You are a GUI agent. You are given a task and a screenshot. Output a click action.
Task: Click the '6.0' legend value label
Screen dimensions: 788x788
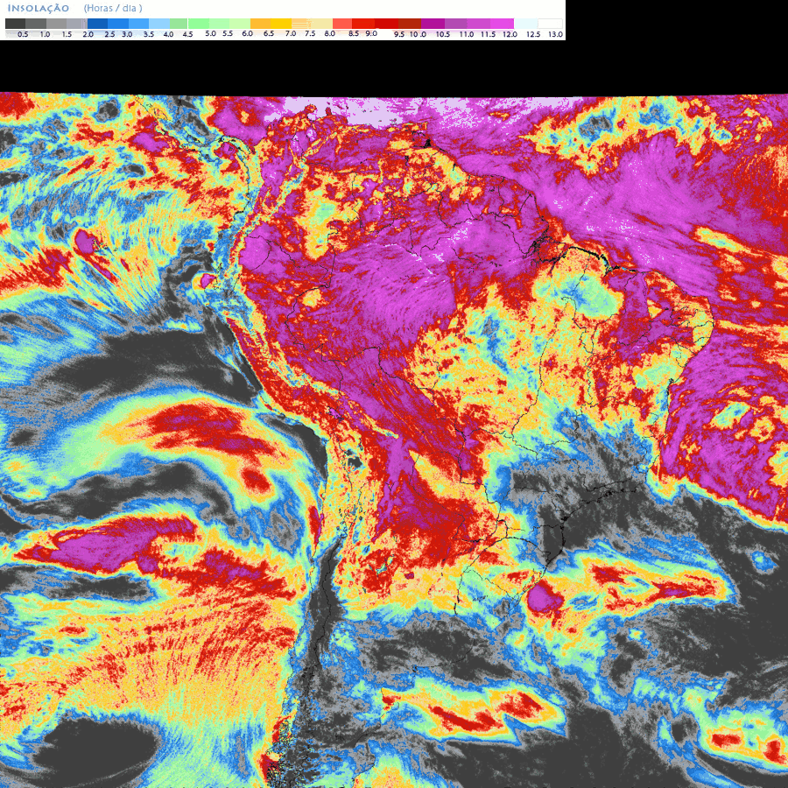coord(247,33)
